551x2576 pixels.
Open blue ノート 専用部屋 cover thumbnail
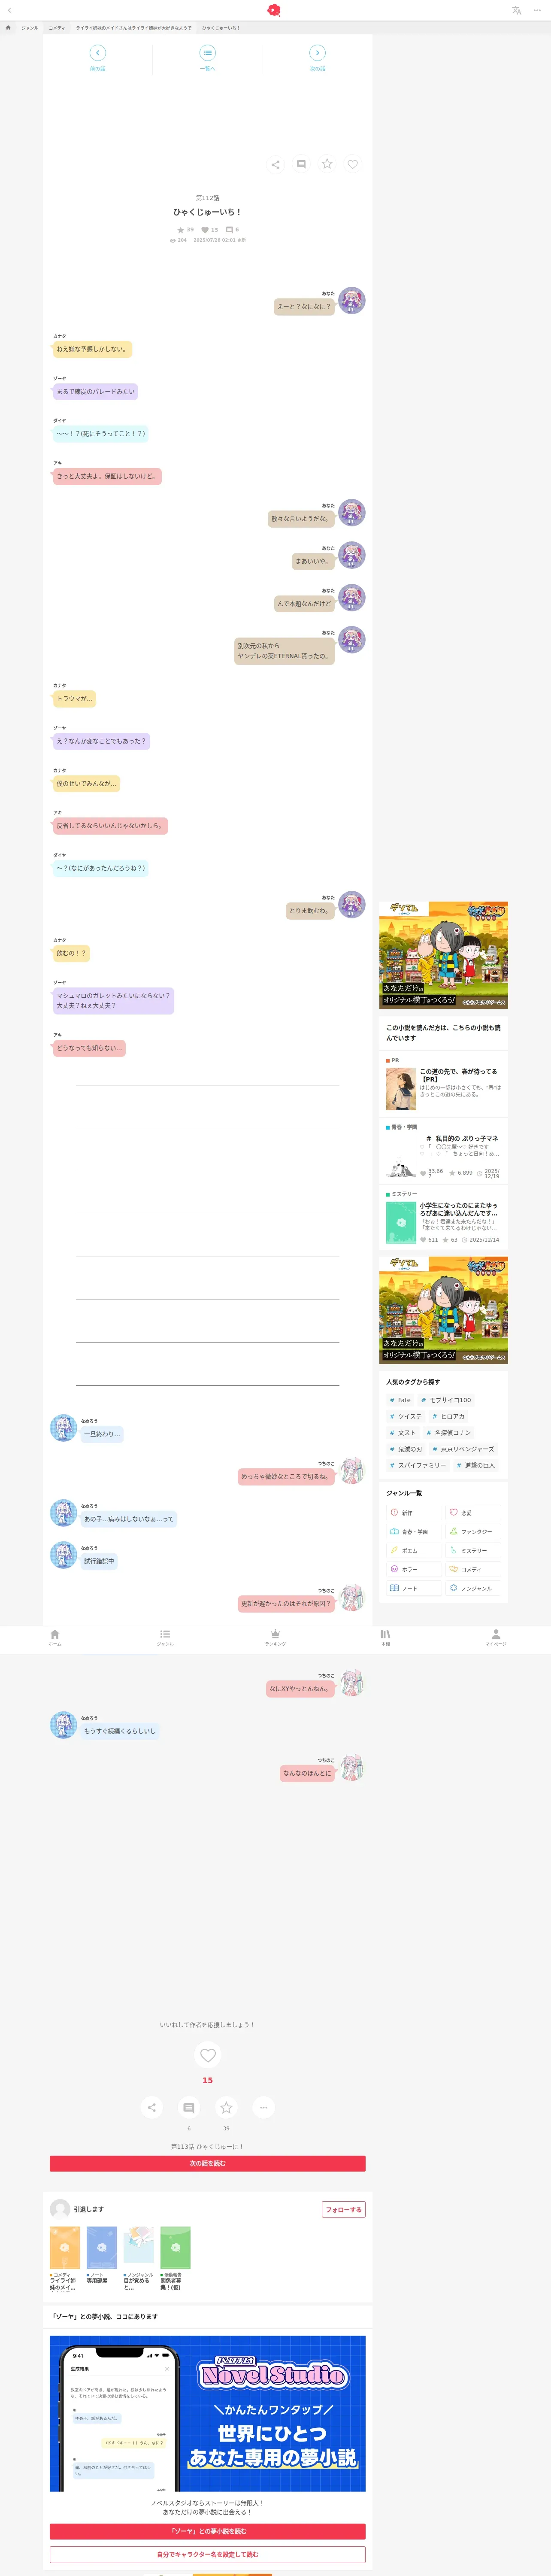pyautogui.click(x=102, y=2247)
